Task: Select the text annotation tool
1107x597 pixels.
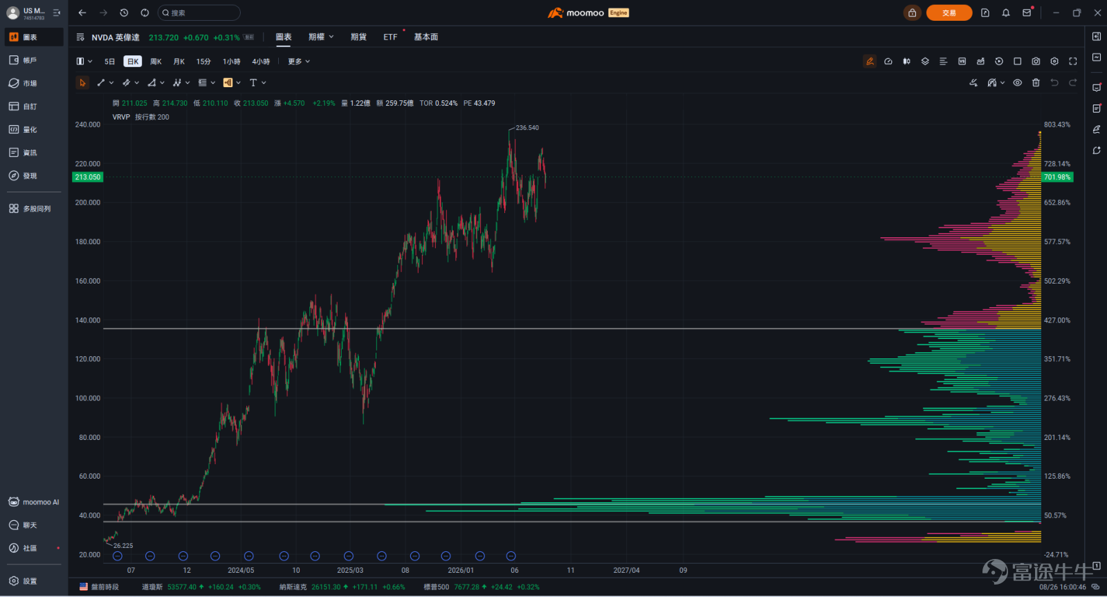Action: coord(253,82)
